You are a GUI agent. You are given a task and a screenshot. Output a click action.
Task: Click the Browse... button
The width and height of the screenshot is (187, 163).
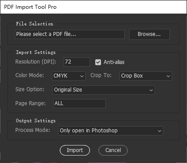point(149,34)
